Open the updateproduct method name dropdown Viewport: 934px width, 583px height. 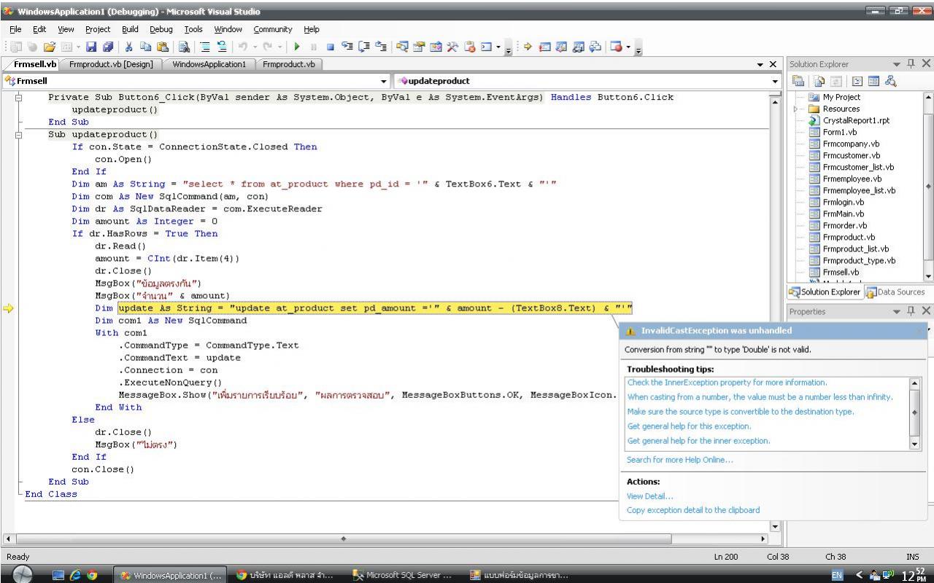click(775, 80)
